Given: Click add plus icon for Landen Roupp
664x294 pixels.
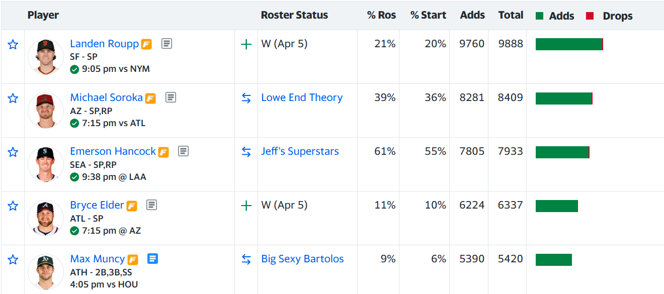Looking at the screenshot, I should click(x=246, y=44).
